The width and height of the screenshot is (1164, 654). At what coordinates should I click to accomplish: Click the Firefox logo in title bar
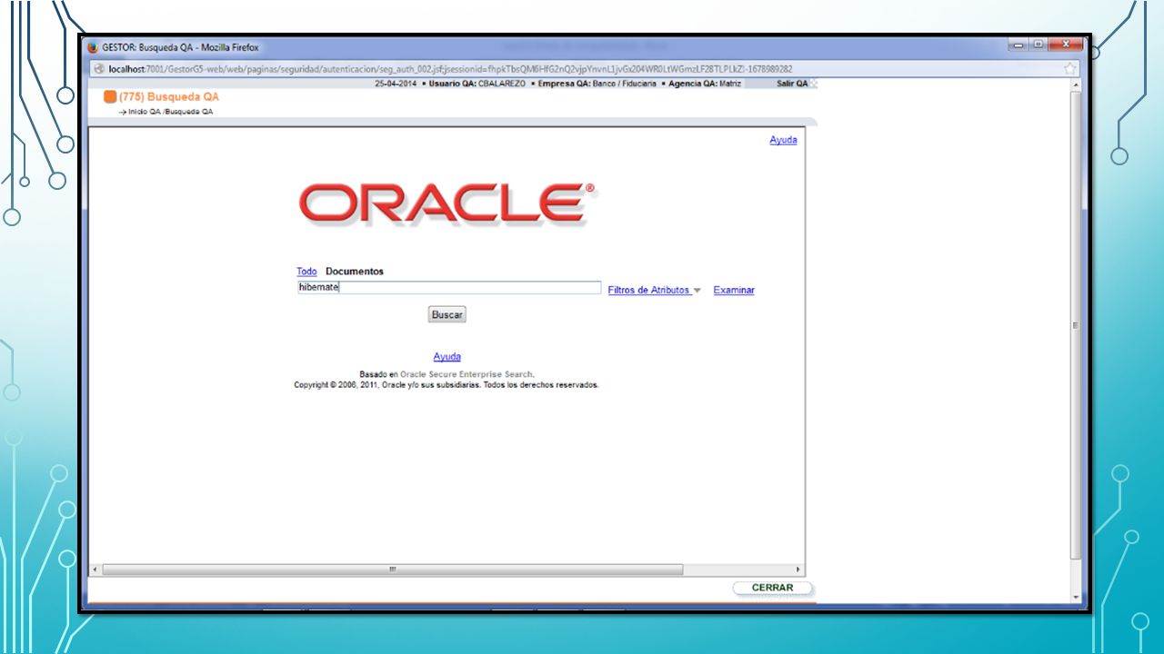tap(93, 47)
